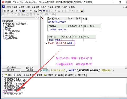Select the _启动窗口 tree item
Image resolution: width=127 pixels, height=99 pixels.
pyautogui.click(x=14, y=31)
